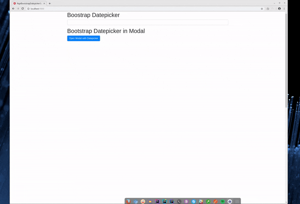Open the mail app with checkmark in dock
300x204 pixels.
click(x=143, y=201)
